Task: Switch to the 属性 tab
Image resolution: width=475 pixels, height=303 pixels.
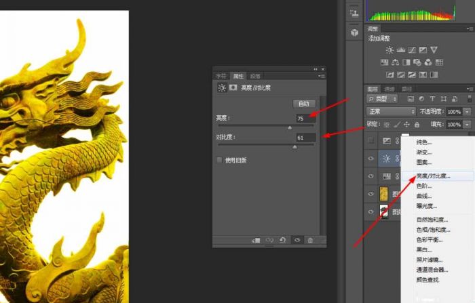Action: coord(238,76)
